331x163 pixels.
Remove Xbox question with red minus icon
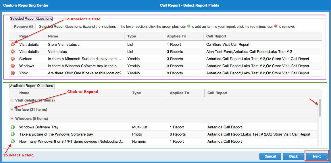coord(13,73)
